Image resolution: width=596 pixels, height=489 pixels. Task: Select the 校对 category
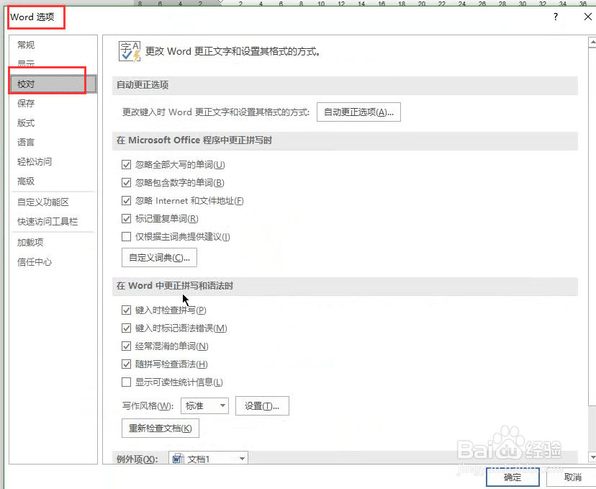pyautogui.click(x=53, y=84)
